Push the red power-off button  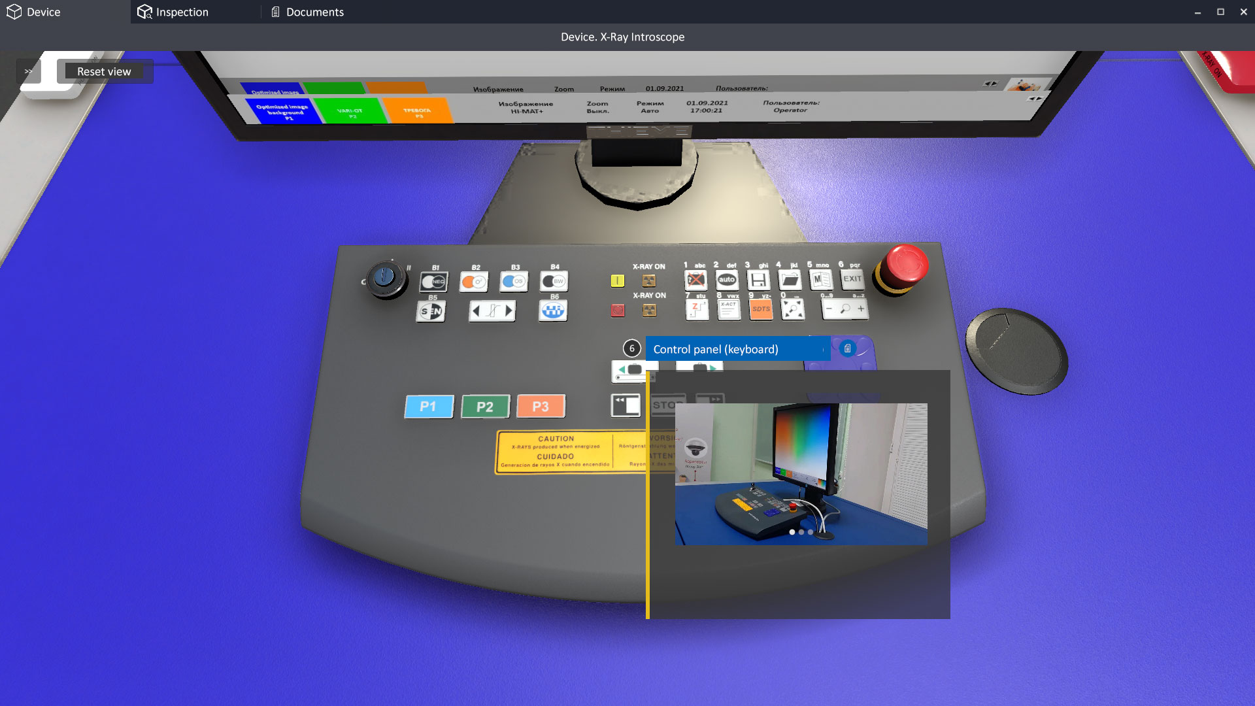click(618, 310)
